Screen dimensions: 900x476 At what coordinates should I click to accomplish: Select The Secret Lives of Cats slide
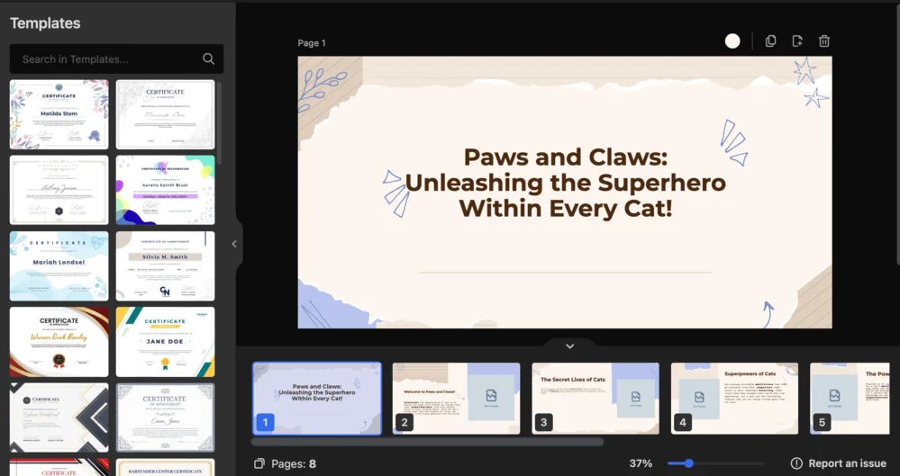pos(595,398)
